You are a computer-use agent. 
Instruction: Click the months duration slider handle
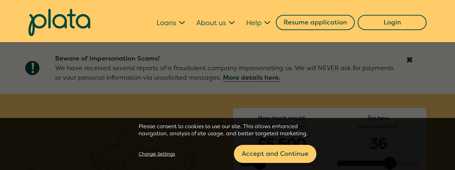coord(390,163)
